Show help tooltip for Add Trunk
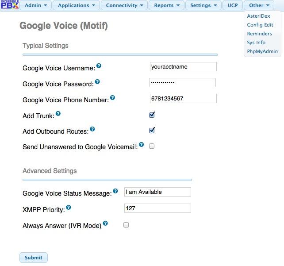Screen dimensions: 284x266 click(x=58, y=113)
